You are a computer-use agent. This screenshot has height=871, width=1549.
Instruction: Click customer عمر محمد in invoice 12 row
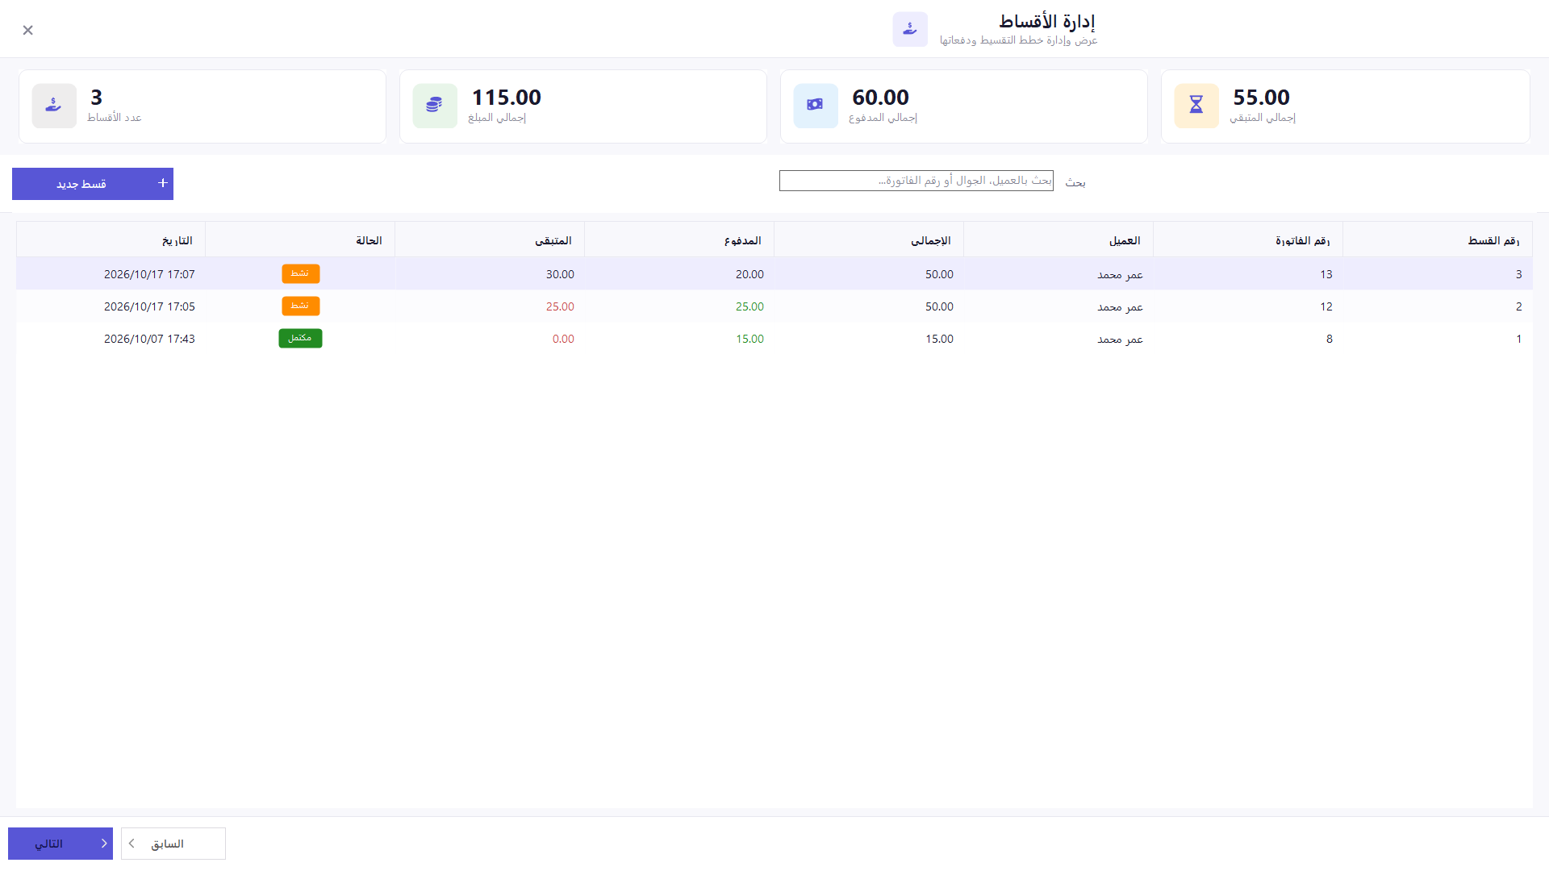[x=1120, y=306]
